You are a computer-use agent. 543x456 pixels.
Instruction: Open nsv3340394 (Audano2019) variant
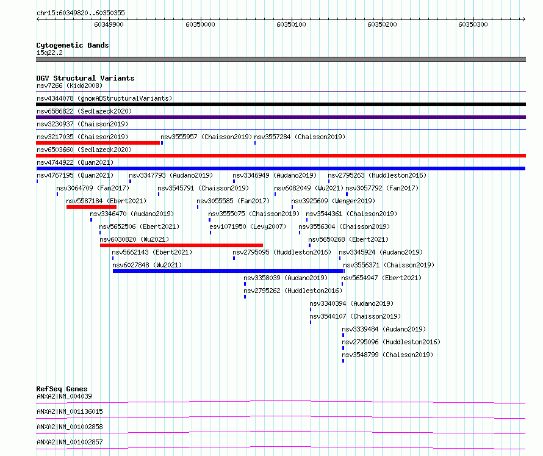[x=351, y=303]
